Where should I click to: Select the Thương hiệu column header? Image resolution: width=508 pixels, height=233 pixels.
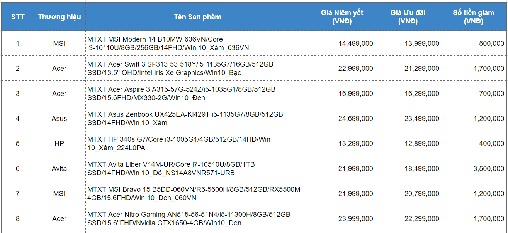coord(59,17)
